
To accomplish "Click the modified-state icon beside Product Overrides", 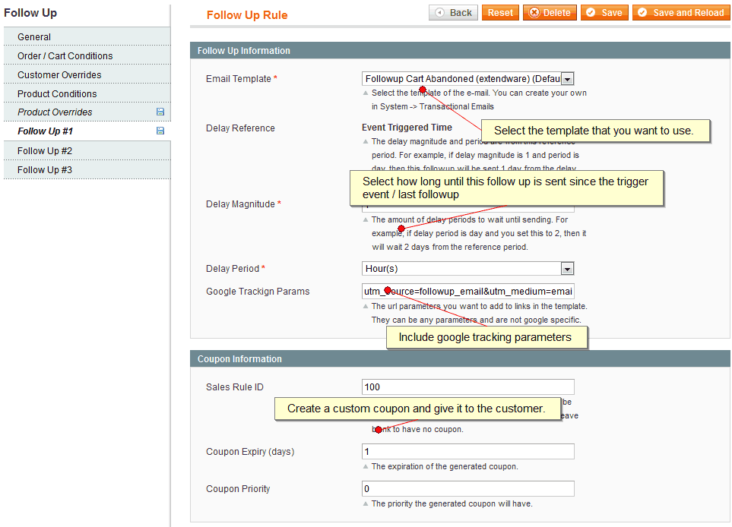I will (160, 112).
